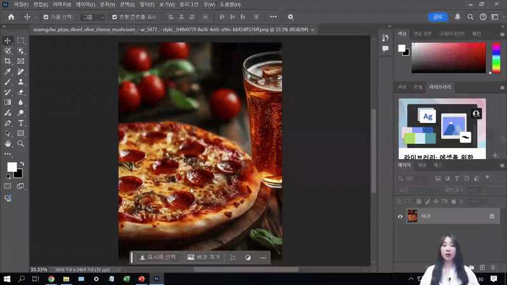
Task: Select the Rectangular Marquee tool
Action: pyautogui.click(x=21, y=41)
